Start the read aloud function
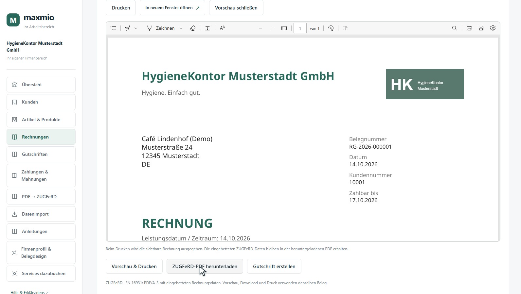 [223, 28]
